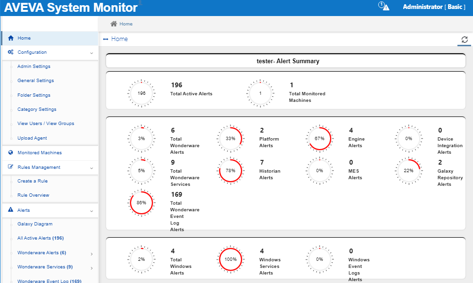The image size is (473, 283).
Task: Click the Historian Alerts label
Action: point(270,175)
